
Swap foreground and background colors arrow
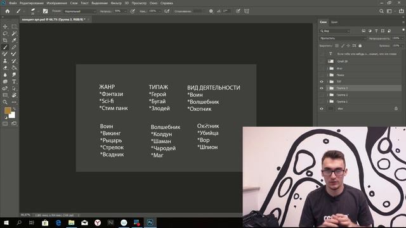(x=14, y=109)
